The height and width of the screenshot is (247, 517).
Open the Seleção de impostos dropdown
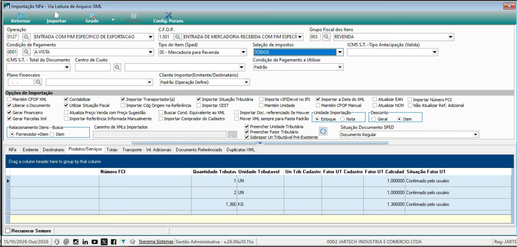pos(340,52)
